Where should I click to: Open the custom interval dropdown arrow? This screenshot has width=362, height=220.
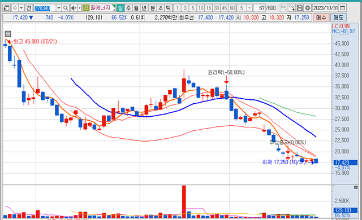click(x=249, y=8)
